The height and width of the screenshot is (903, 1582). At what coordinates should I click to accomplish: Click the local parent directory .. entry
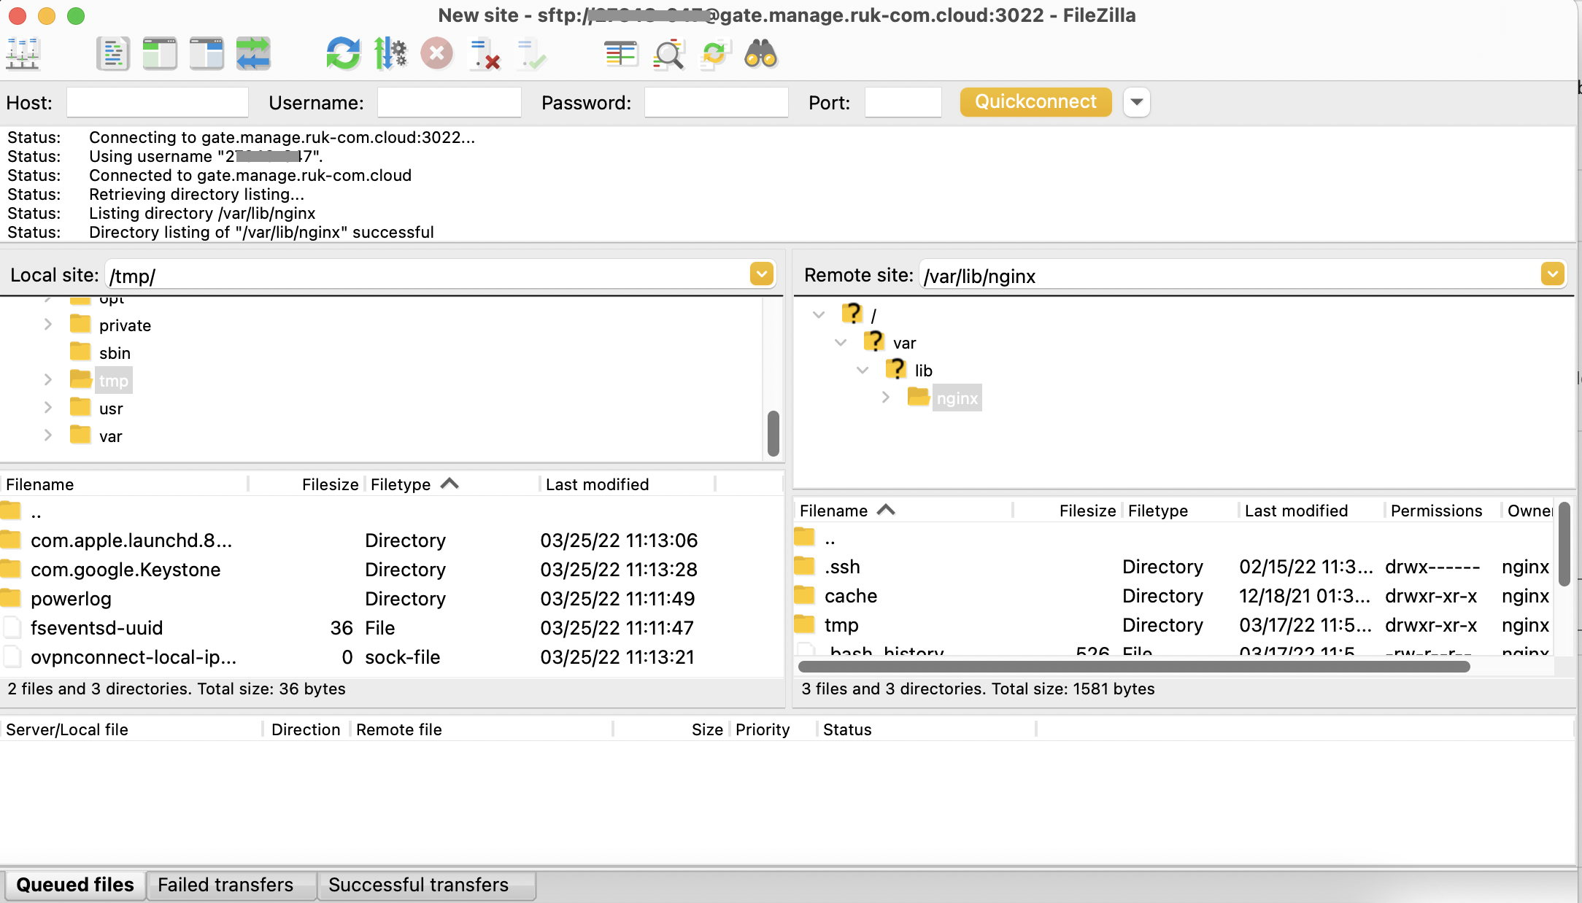pyautogui.click(x=391, y=512)
